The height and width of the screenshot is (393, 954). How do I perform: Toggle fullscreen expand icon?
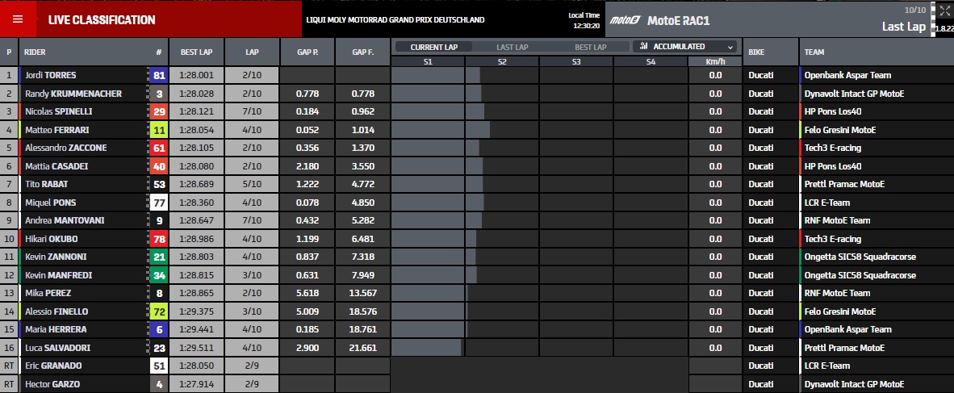pyautogui.click(x=945, y=10)
